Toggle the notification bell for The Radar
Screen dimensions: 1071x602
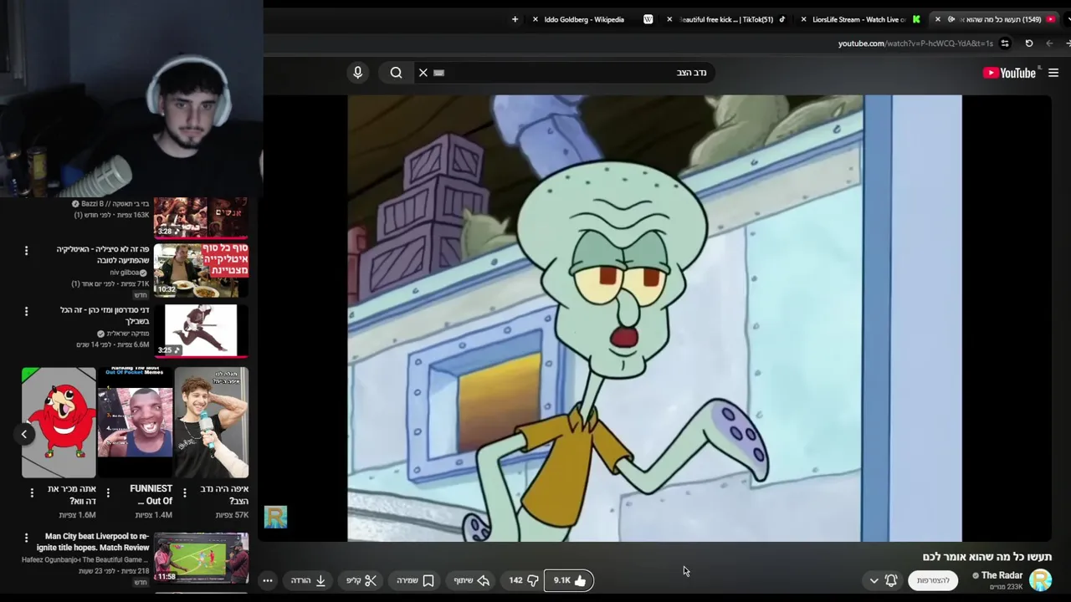point(891,580)
